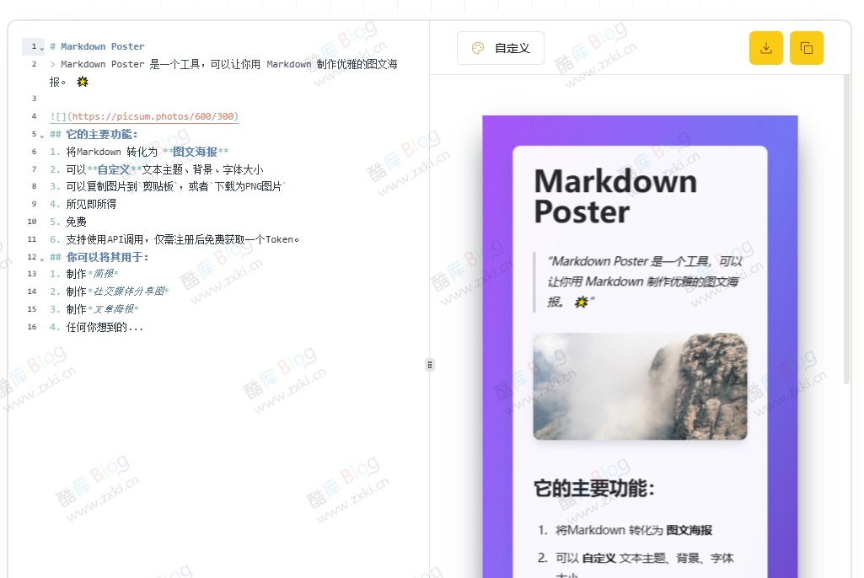Click the yellow download PNG icon
The width and height of the screenshot is (864, 578).
[765, 48]
